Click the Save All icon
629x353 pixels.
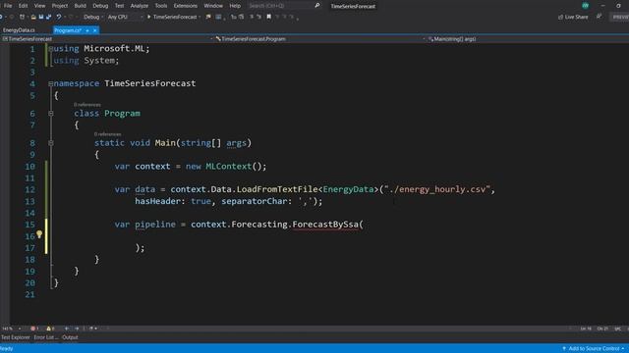point(48,17)
